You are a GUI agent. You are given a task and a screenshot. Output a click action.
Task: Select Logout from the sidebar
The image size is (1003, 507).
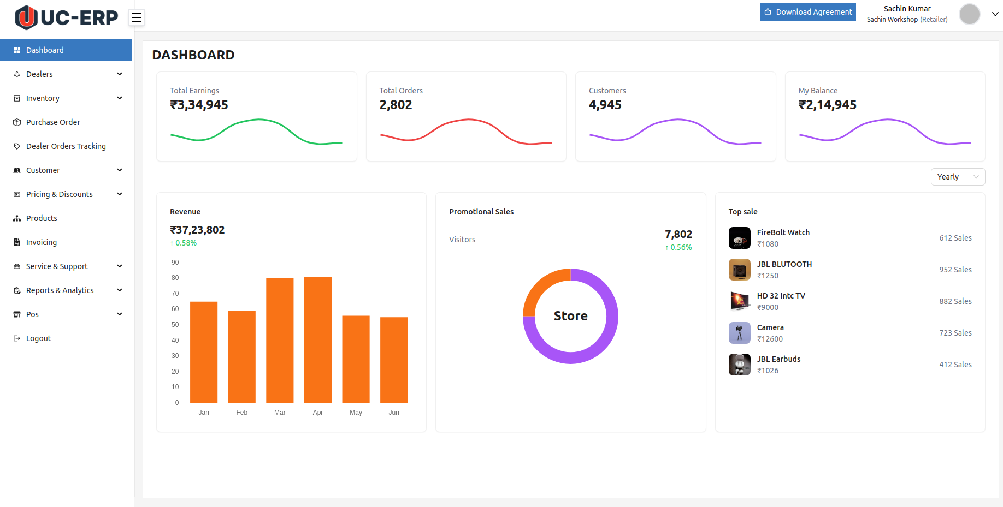(x=66, y=338)
